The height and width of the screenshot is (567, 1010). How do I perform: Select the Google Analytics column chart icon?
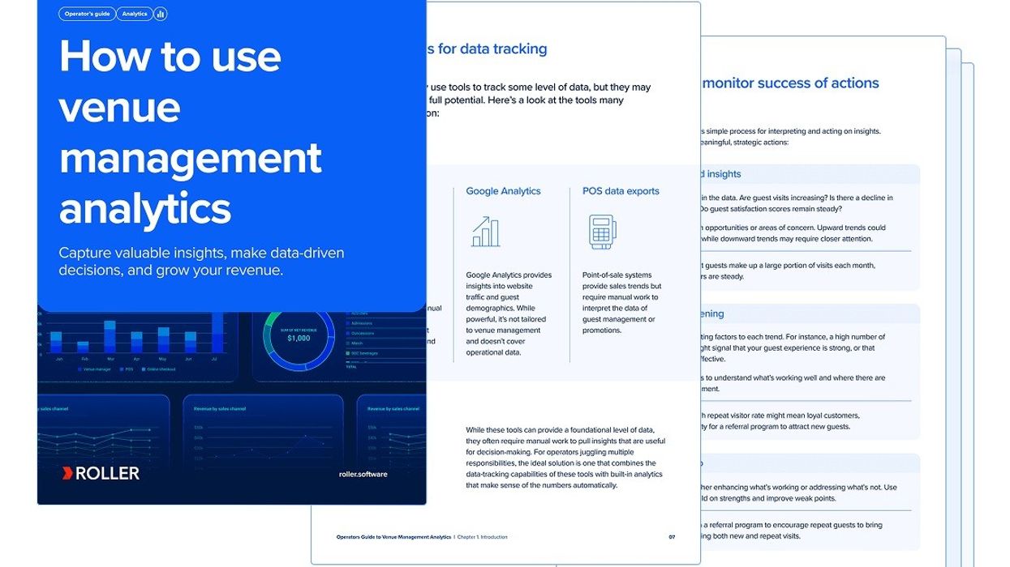point(486,233)
